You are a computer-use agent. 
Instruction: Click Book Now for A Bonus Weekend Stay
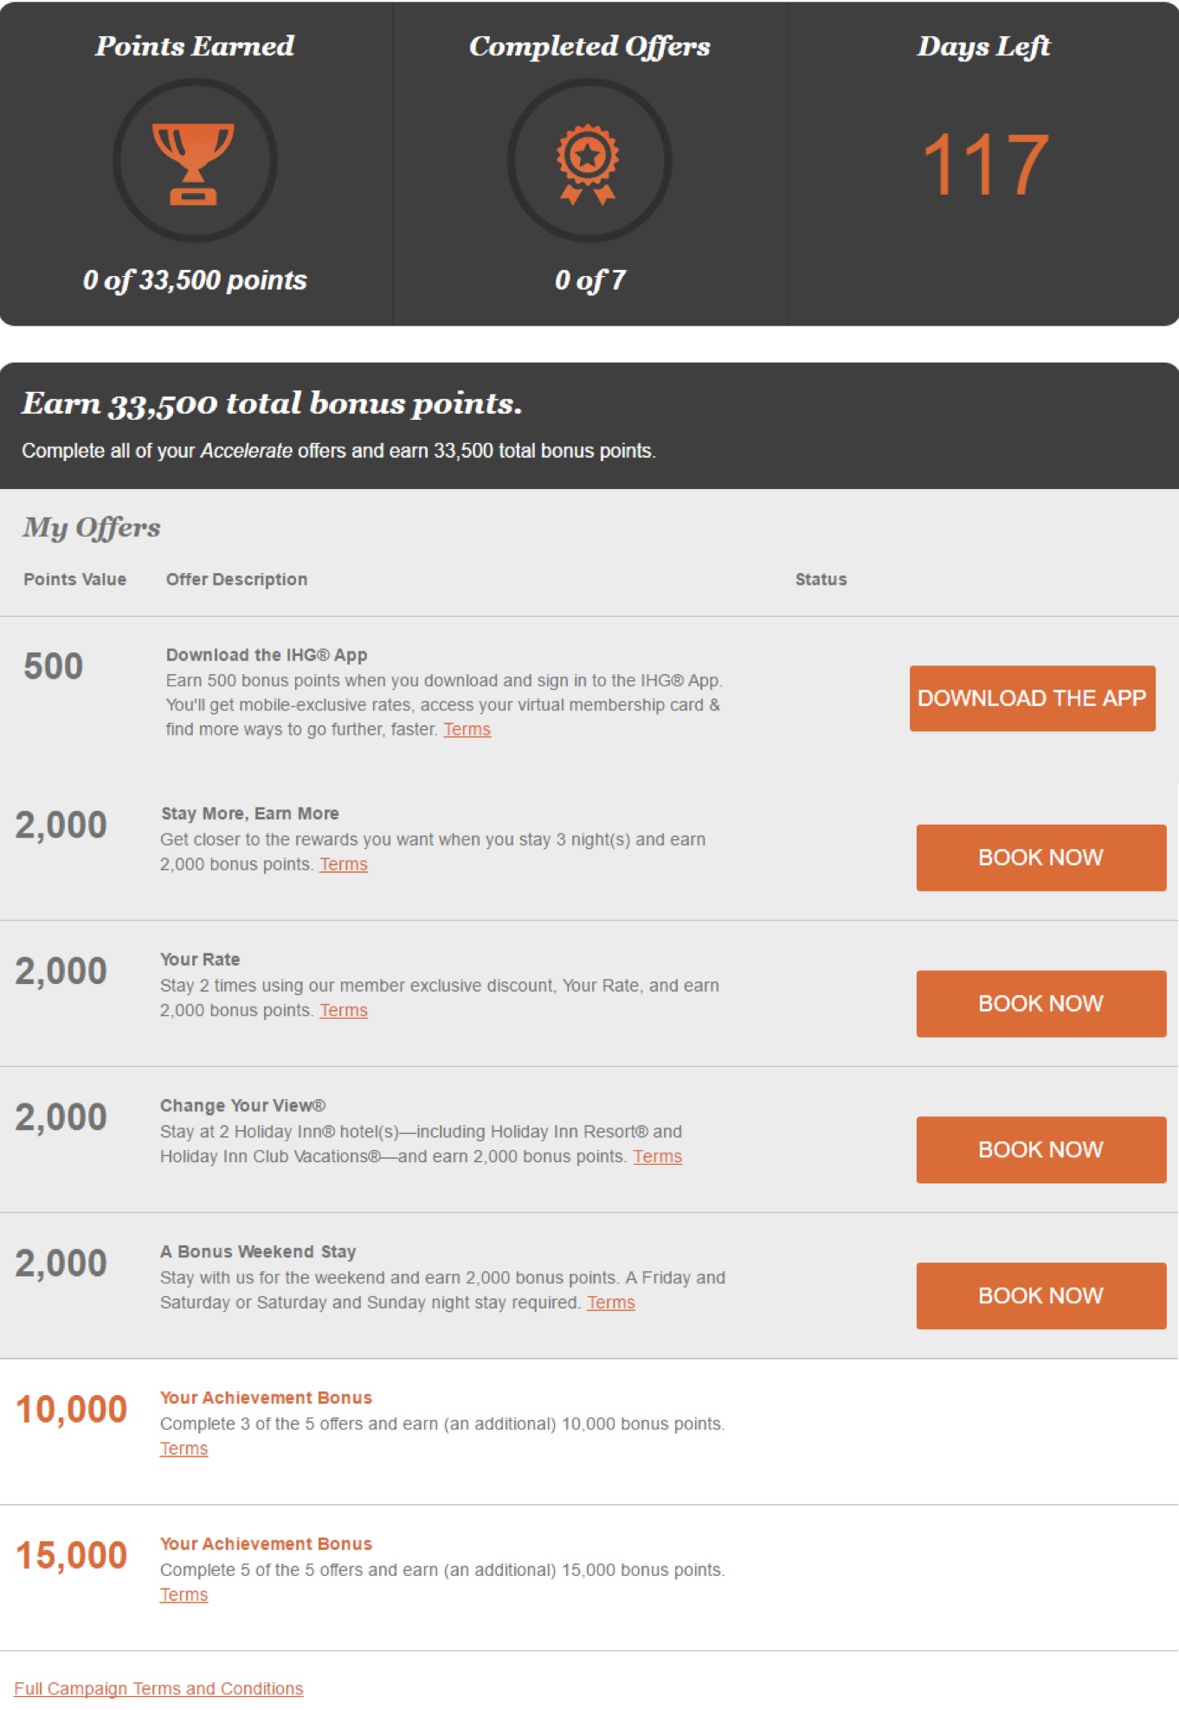(1040, 1296)
